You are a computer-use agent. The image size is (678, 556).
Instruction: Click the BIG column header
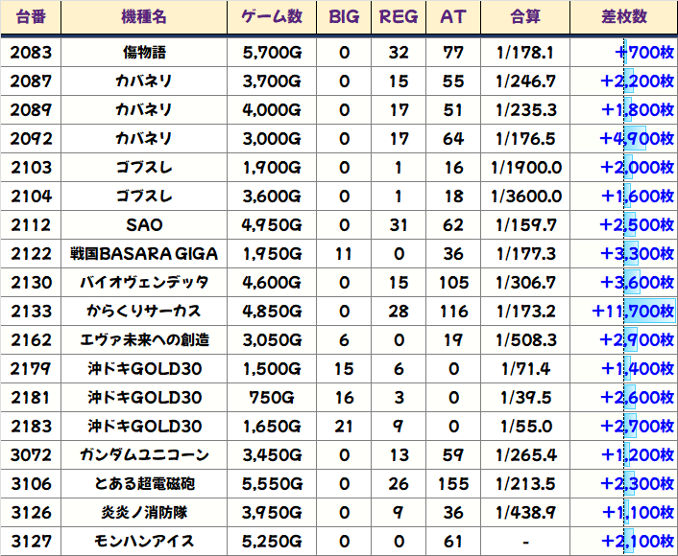coord(344,17)
